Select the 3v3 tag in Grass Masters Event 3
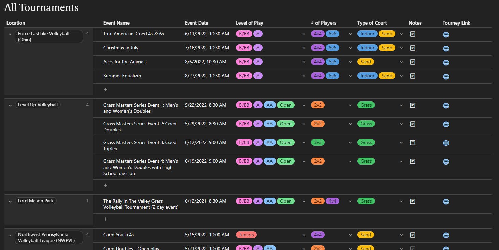 (318, 142)
